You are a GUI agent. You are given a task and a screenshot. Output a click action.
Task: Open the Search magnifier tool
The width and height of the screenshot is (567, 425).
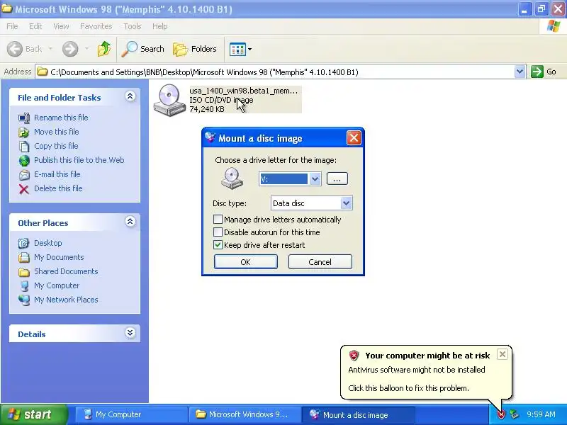point(143,49)
